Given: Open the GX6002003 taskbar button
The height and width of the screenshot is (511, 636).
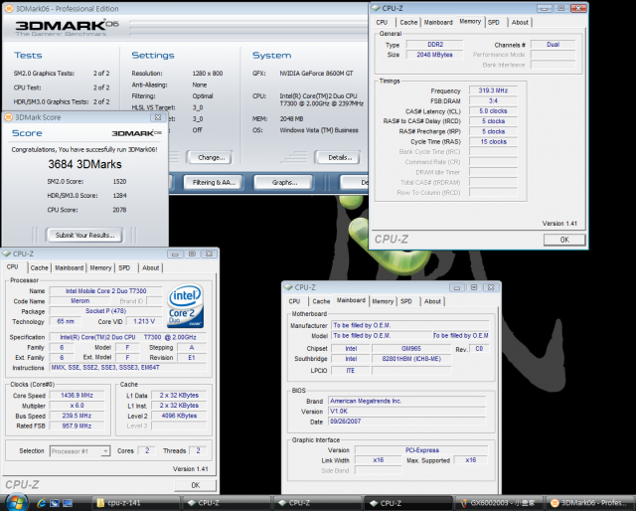Looking at the screenshot, I should 499,503.
